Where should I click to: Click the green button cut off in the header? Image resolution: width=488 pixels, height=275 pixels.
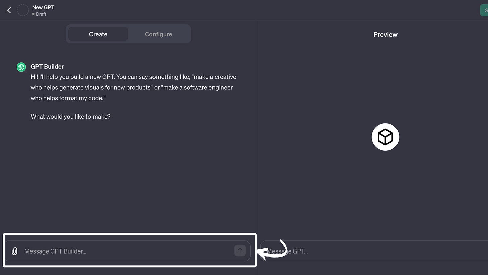[484, 10]
